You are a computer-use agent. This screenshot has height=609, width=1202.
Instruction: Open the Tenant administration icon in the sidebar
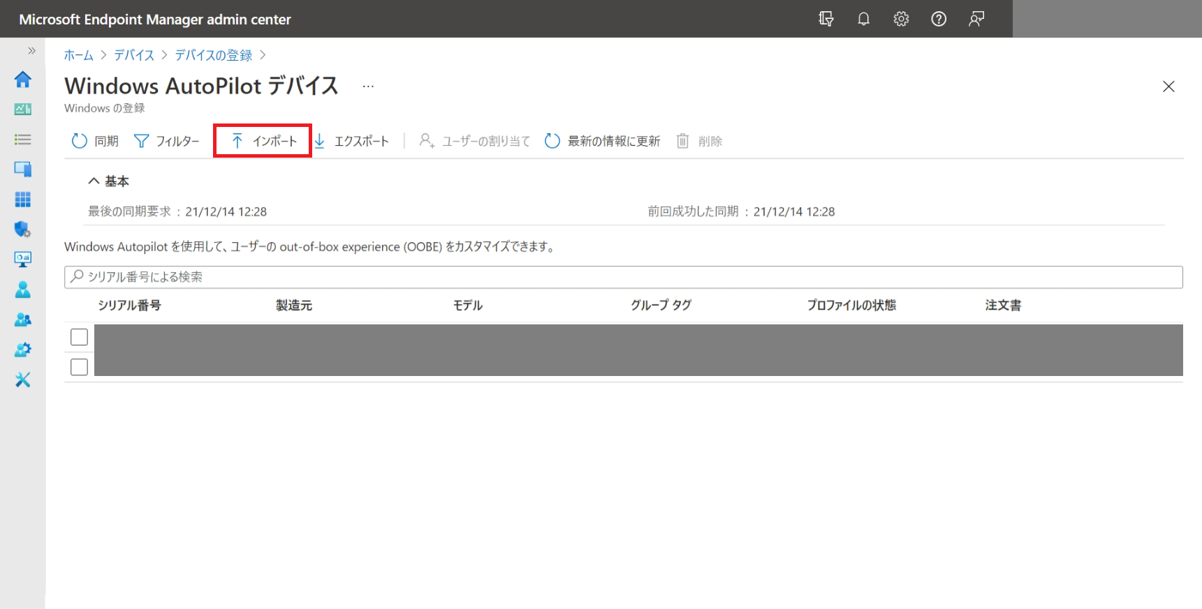point(22,349)
